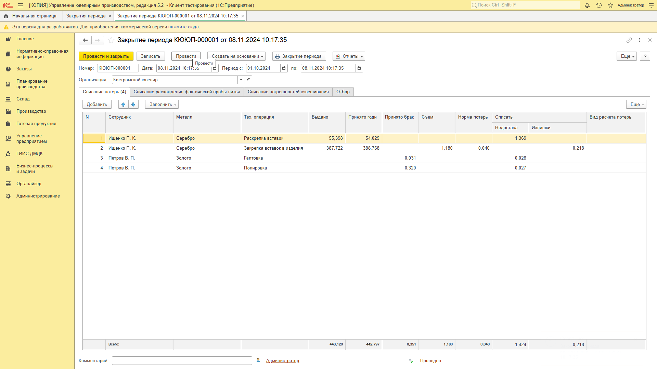Screen dimensions: 657x369
Task: Click Закрытие периода print button
Action: (x=299, y=56)
